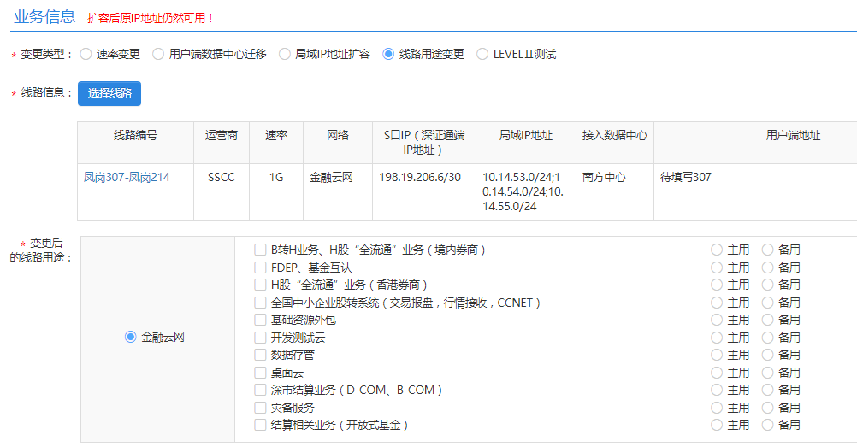Choose 主用 for 灾备服务 row
The width and height of the screenshot is (857, 447).
(x=717, y=408)
